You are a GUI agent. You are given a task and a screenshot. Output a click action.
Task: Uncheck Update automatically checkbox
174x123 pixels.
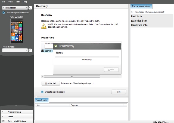(42, 92)
